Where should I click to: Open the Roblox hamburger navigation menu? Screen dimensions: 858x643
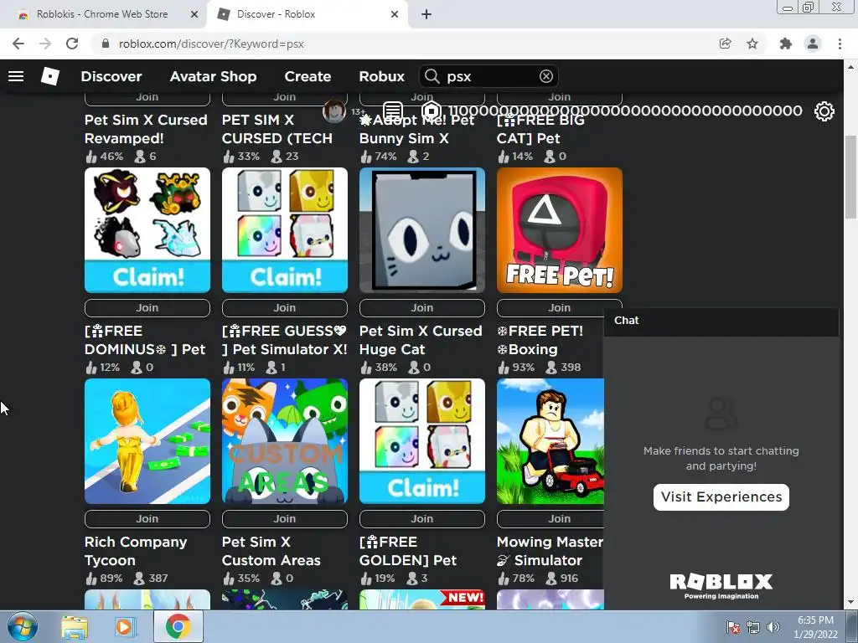(x=16, y=76)
